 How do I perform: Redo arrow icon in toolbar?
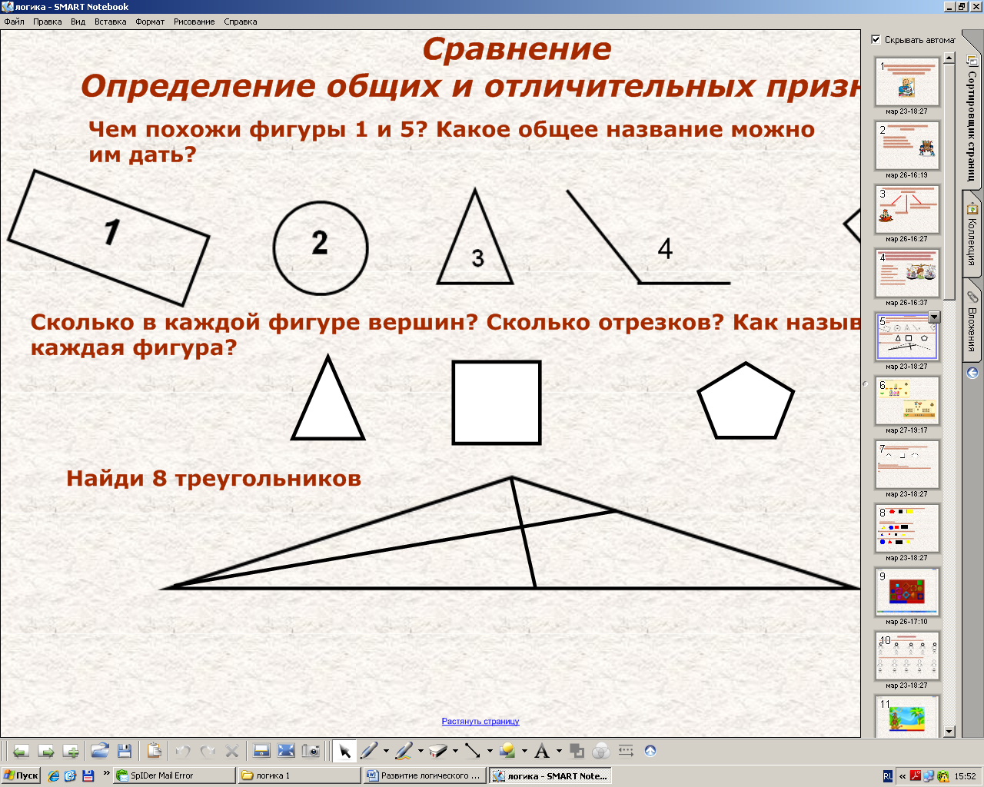click(x=208, y=751)
